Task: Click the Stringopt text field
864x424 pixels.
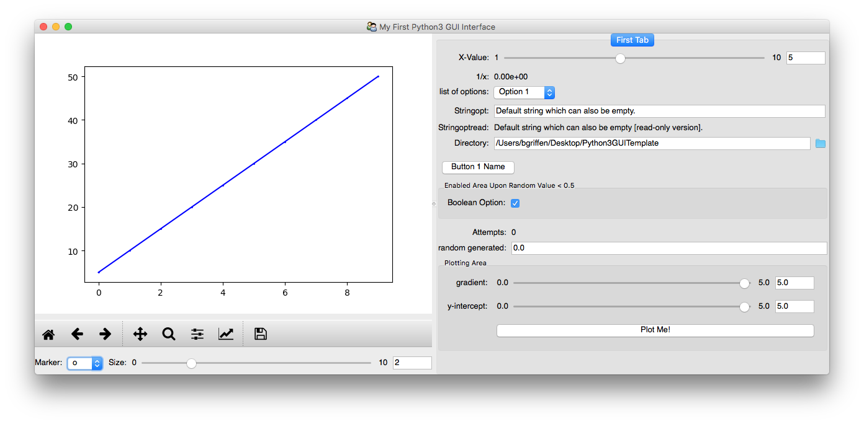Action: pyautogui.click(x=660, y=111)
